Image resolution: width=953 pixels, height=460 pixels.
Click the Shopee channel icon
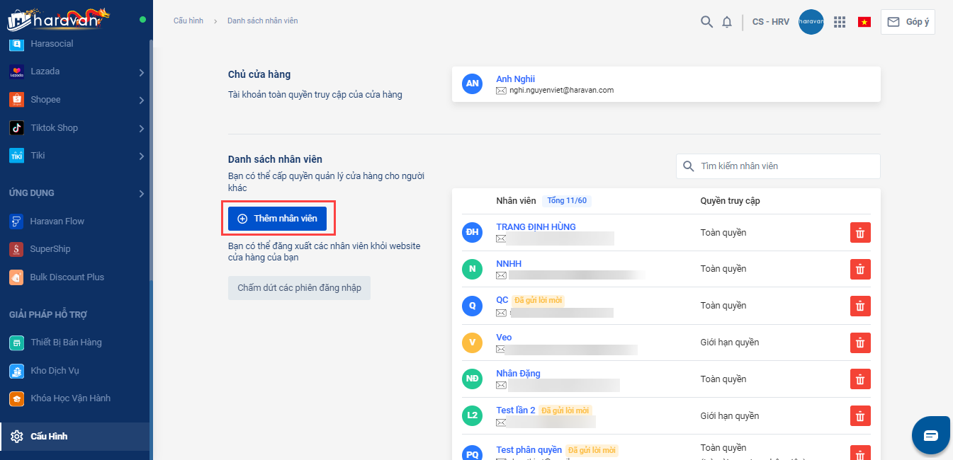point(16,100)
